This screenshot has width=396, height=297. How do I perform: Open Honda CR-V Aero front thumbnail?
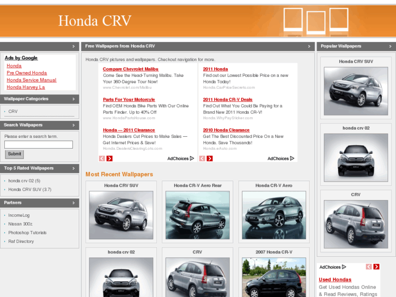coord(274,215)
